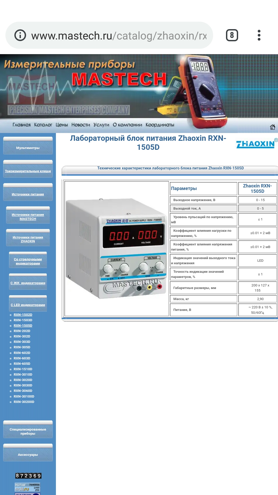Screen dimensions: 278x495
Task: Select model RXN-202D in the list
Action: click(22, 331)
